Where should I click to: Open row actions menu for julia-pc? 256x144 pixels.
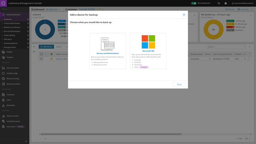249,59
